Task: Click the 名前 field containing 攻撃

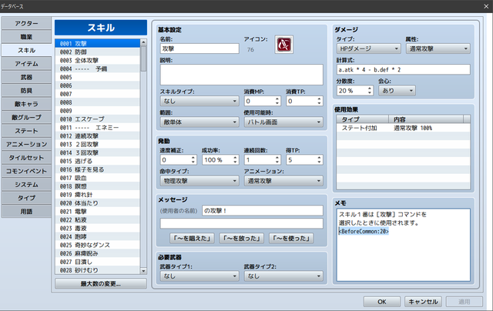Action: [x=200, y=48]
